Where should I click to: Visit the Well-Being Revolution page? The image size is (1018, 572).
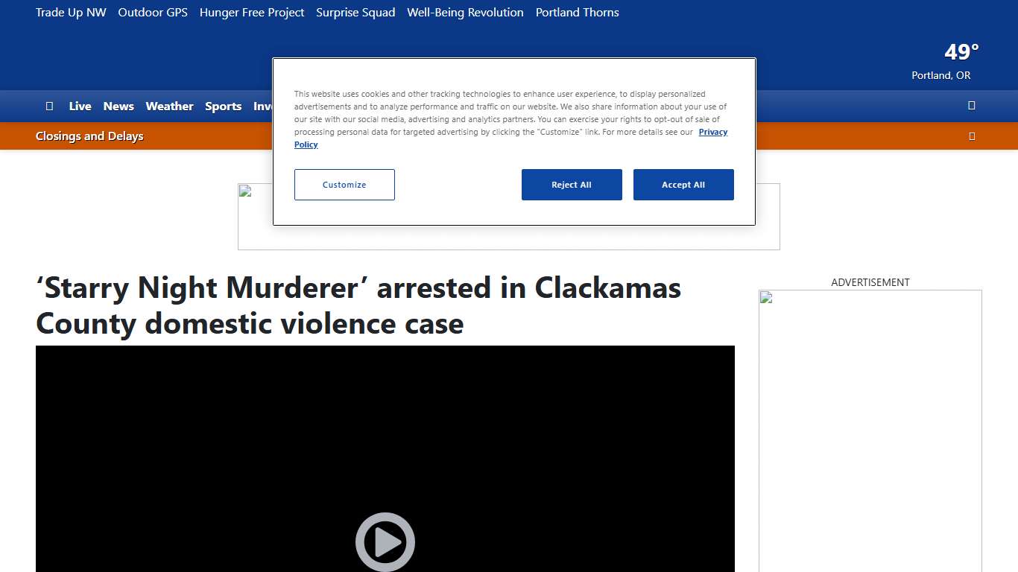coord(465,13)
